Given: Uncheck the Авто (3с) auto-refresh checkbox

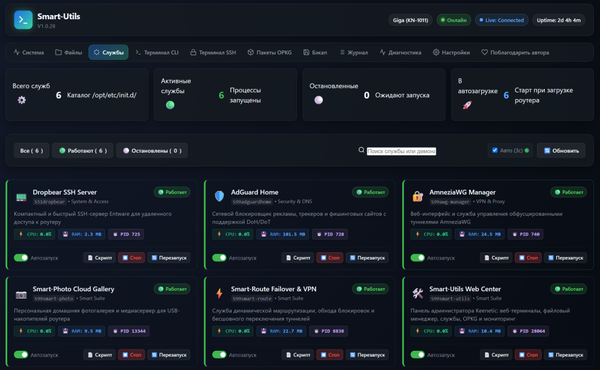Looking at the screenshot, I should pyautogui.click(x=495, y=150).
